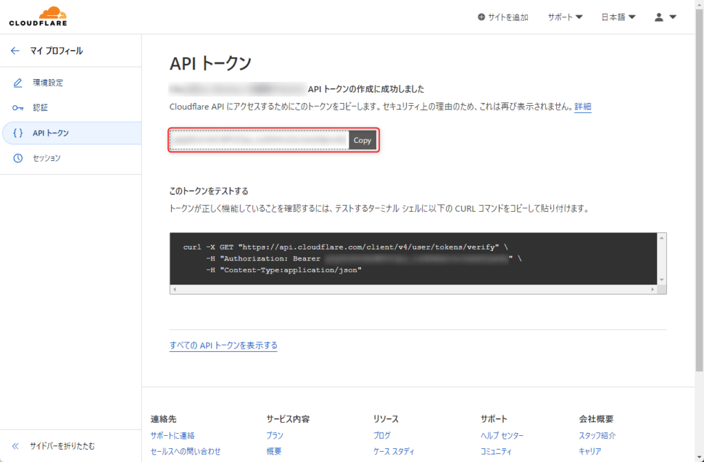This screenshot has width=704, height=462.
Task: Click the pencil icon for 環境設定
Action: tap(17, 82)
